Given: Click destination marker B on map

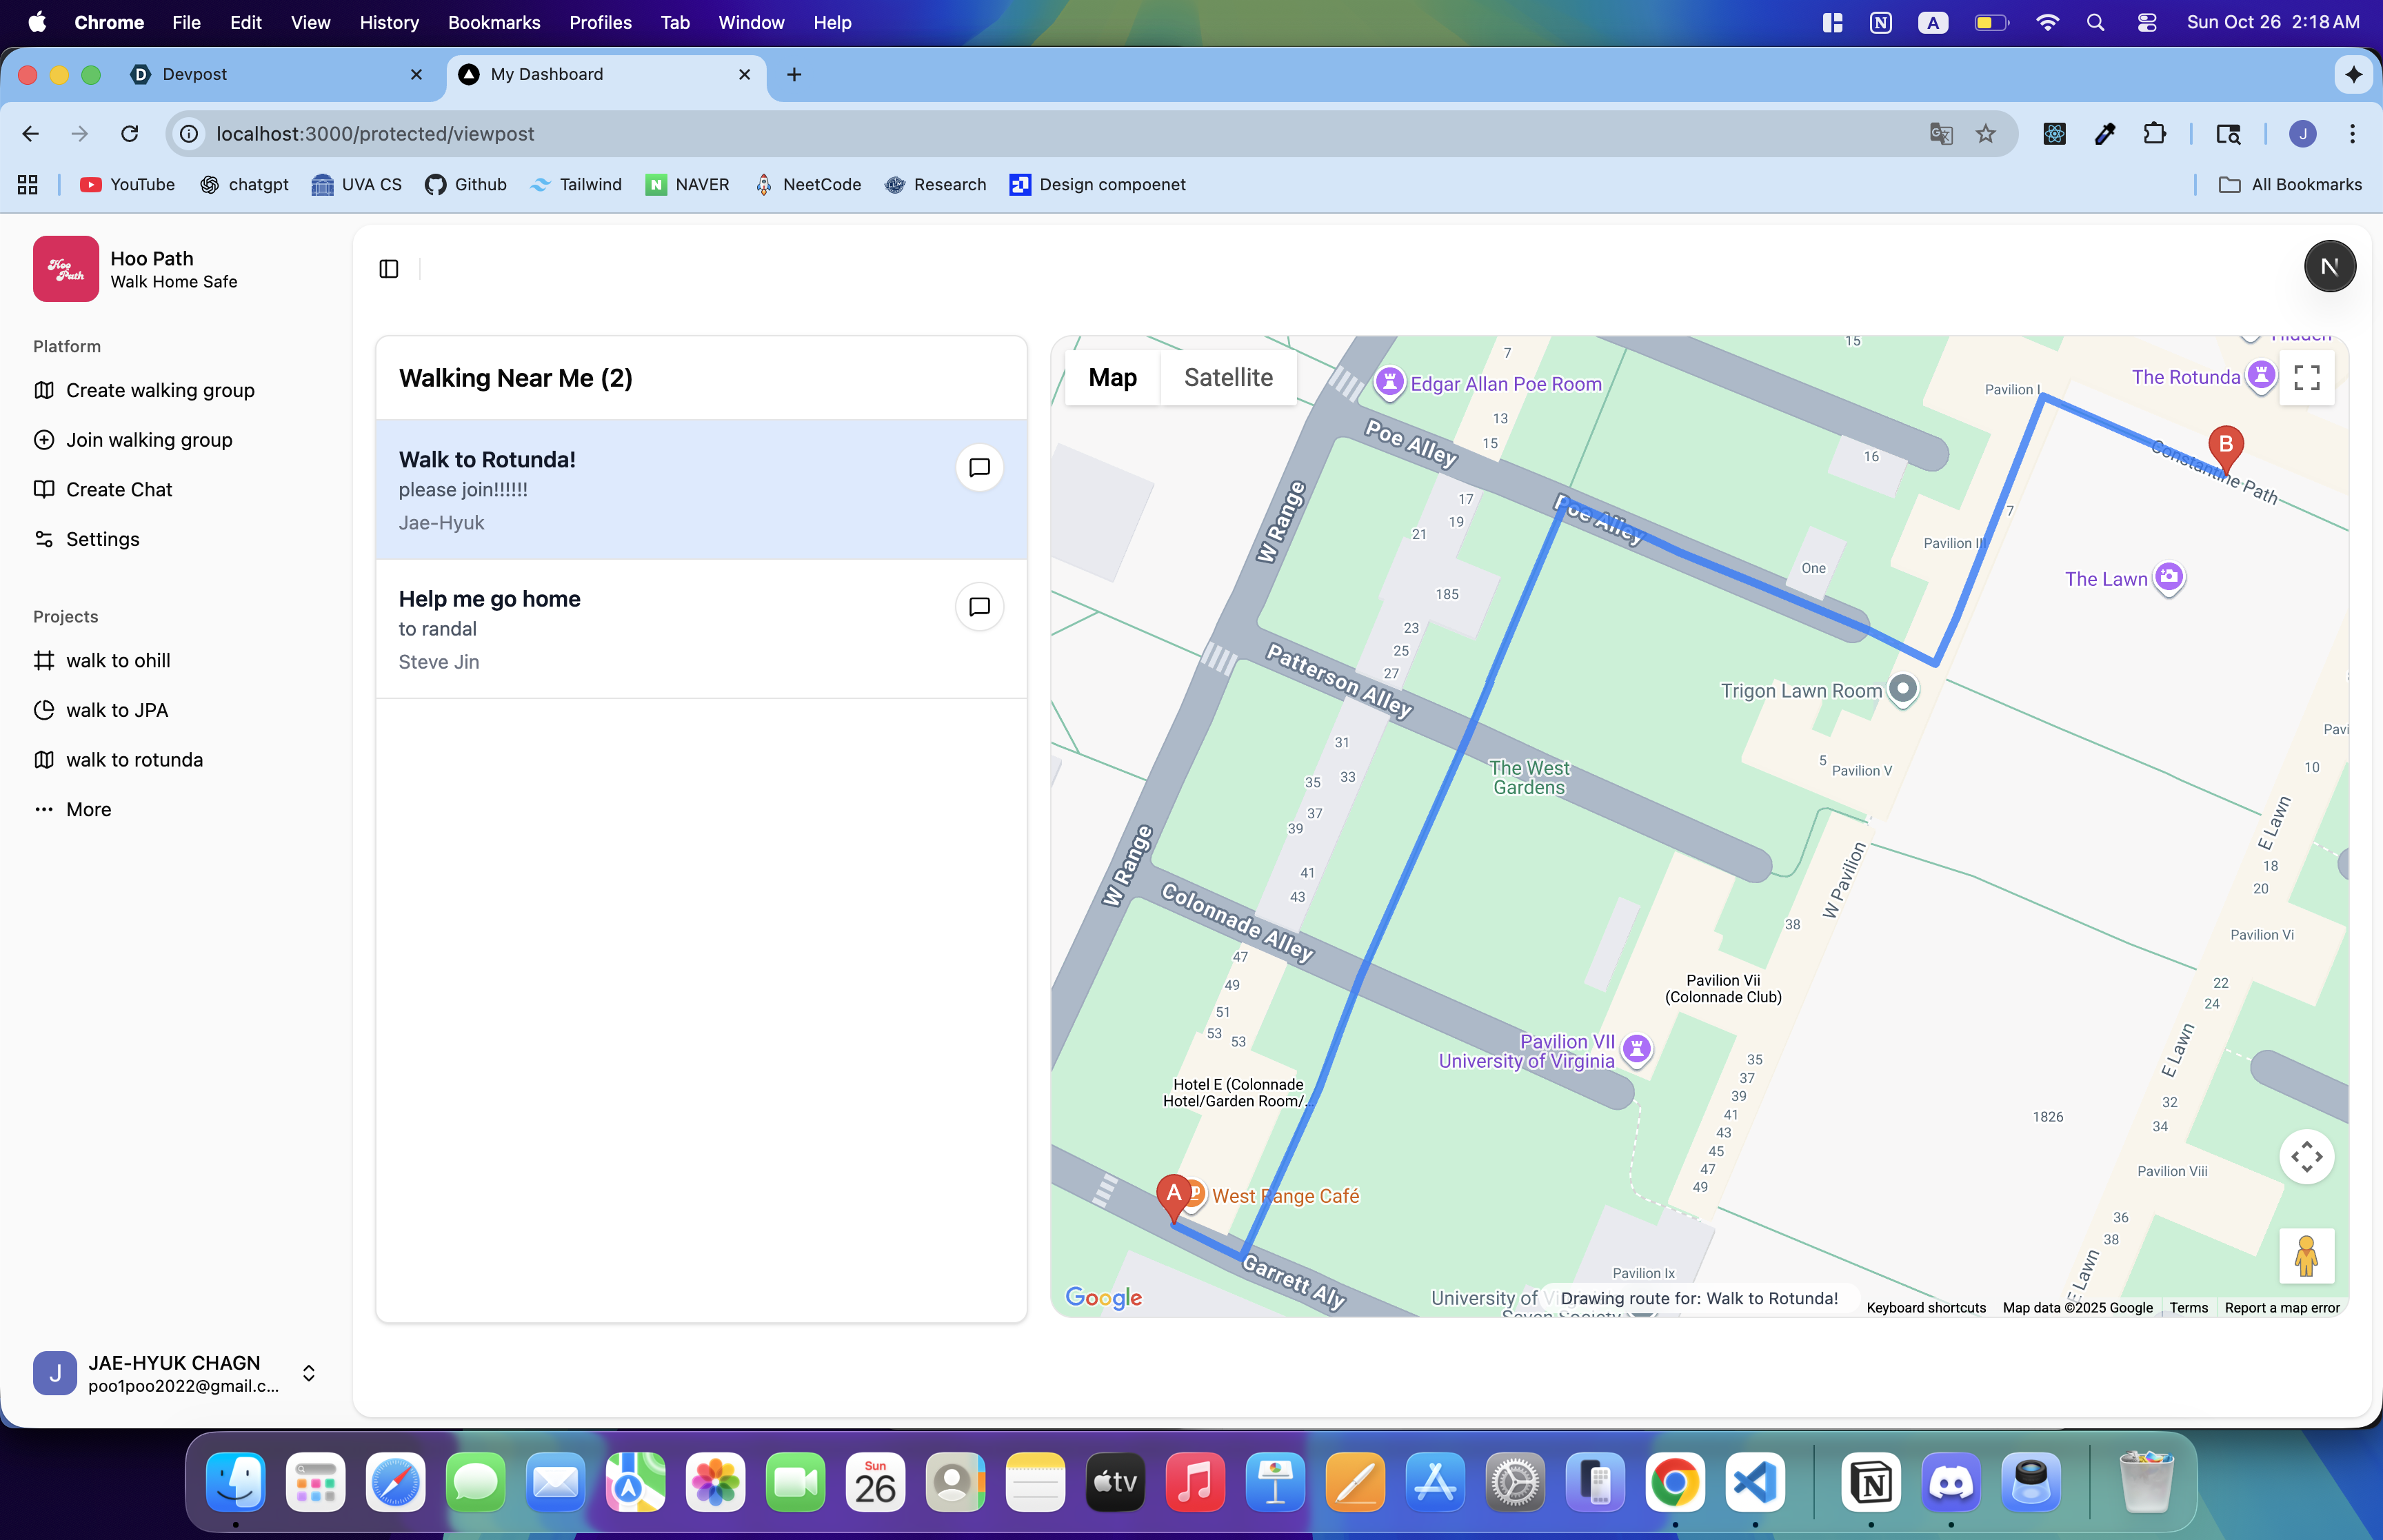Looking at the screenshot, I should 2225,446.
